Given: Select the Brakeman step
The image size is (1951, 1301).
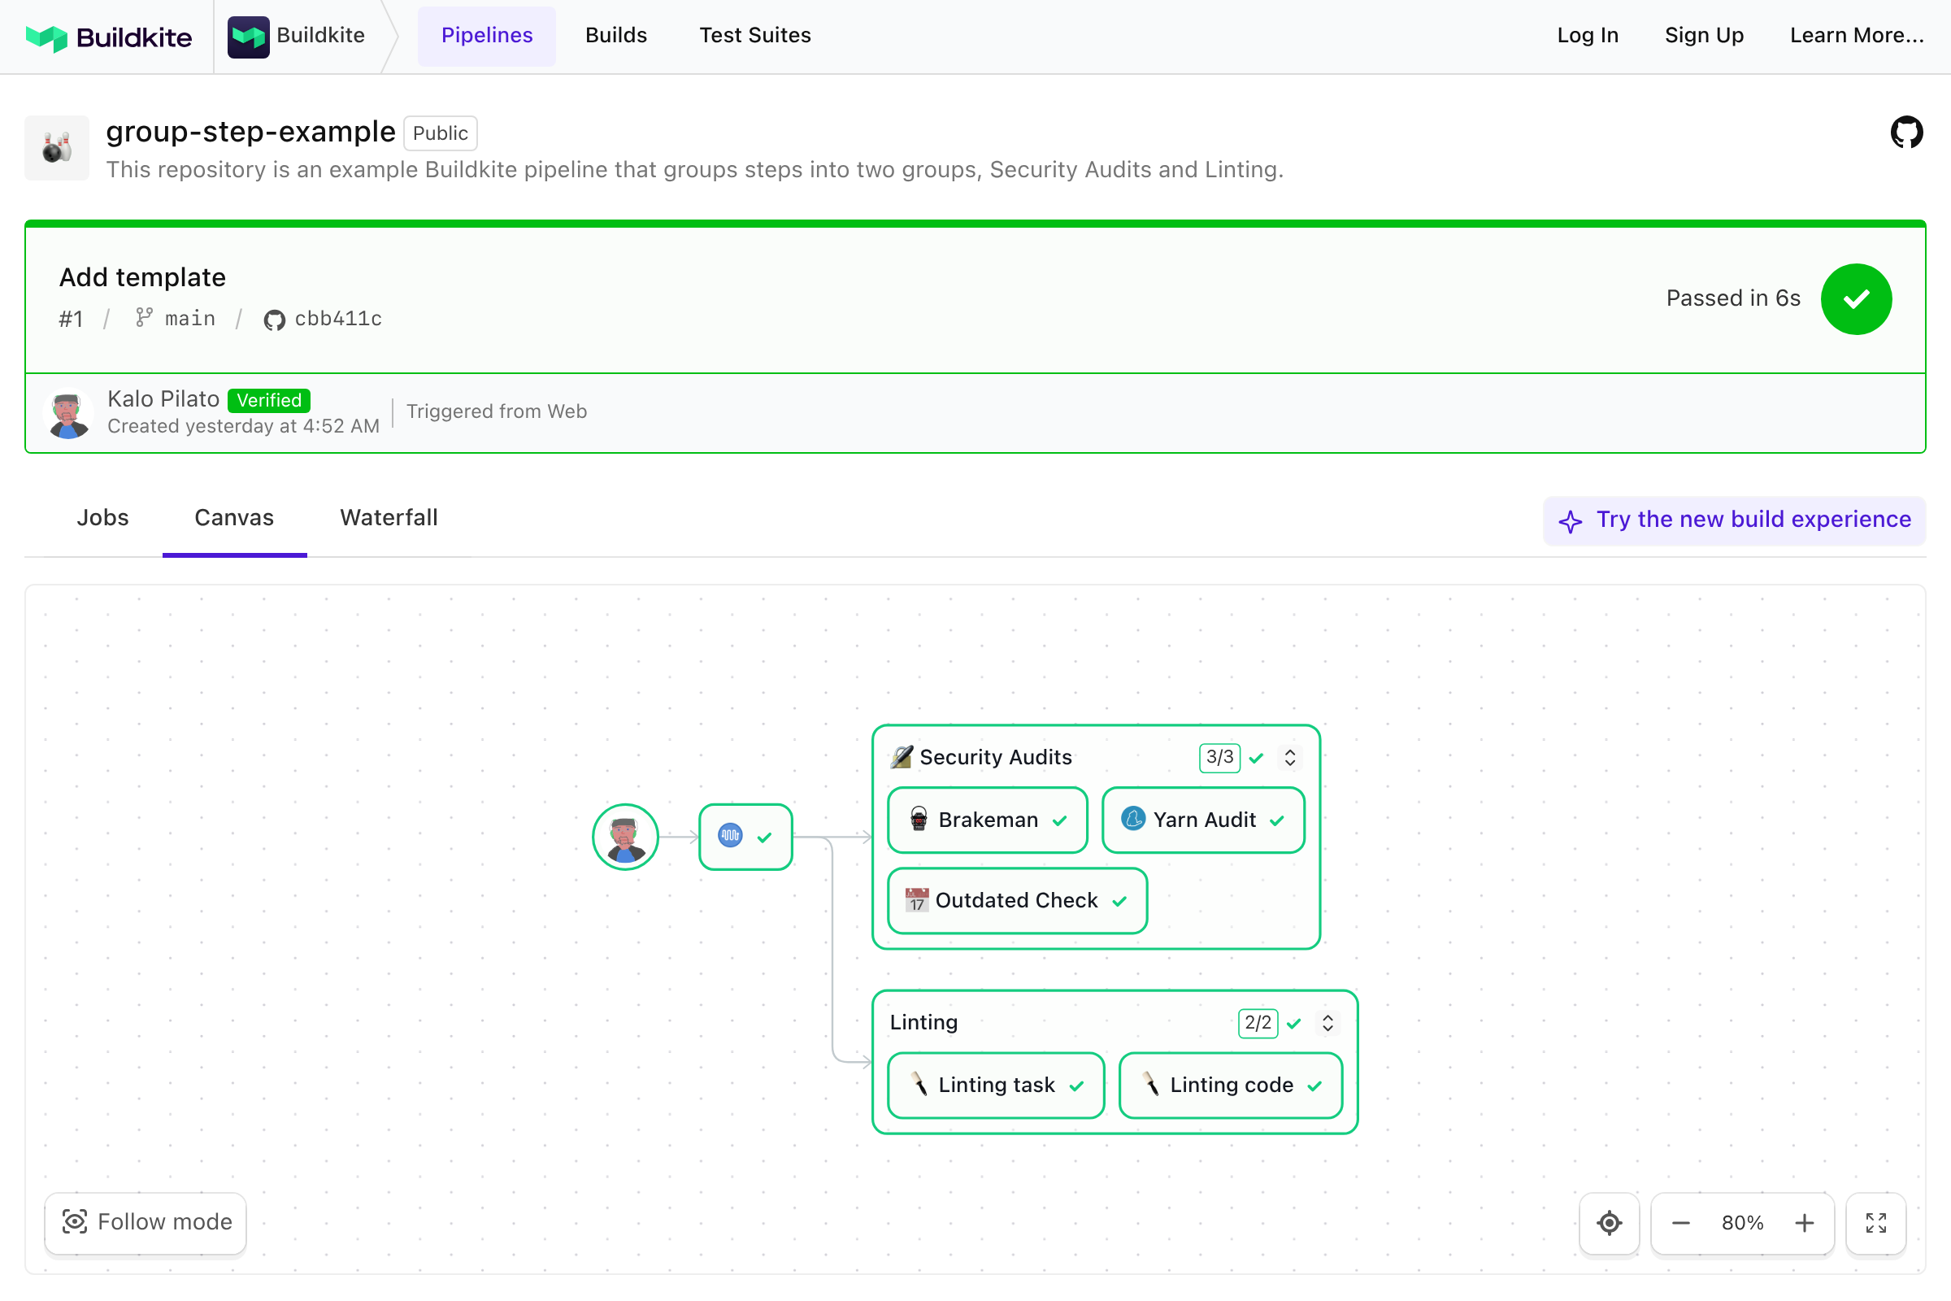Looking at the screenshot, I should (x=987, y=820).
